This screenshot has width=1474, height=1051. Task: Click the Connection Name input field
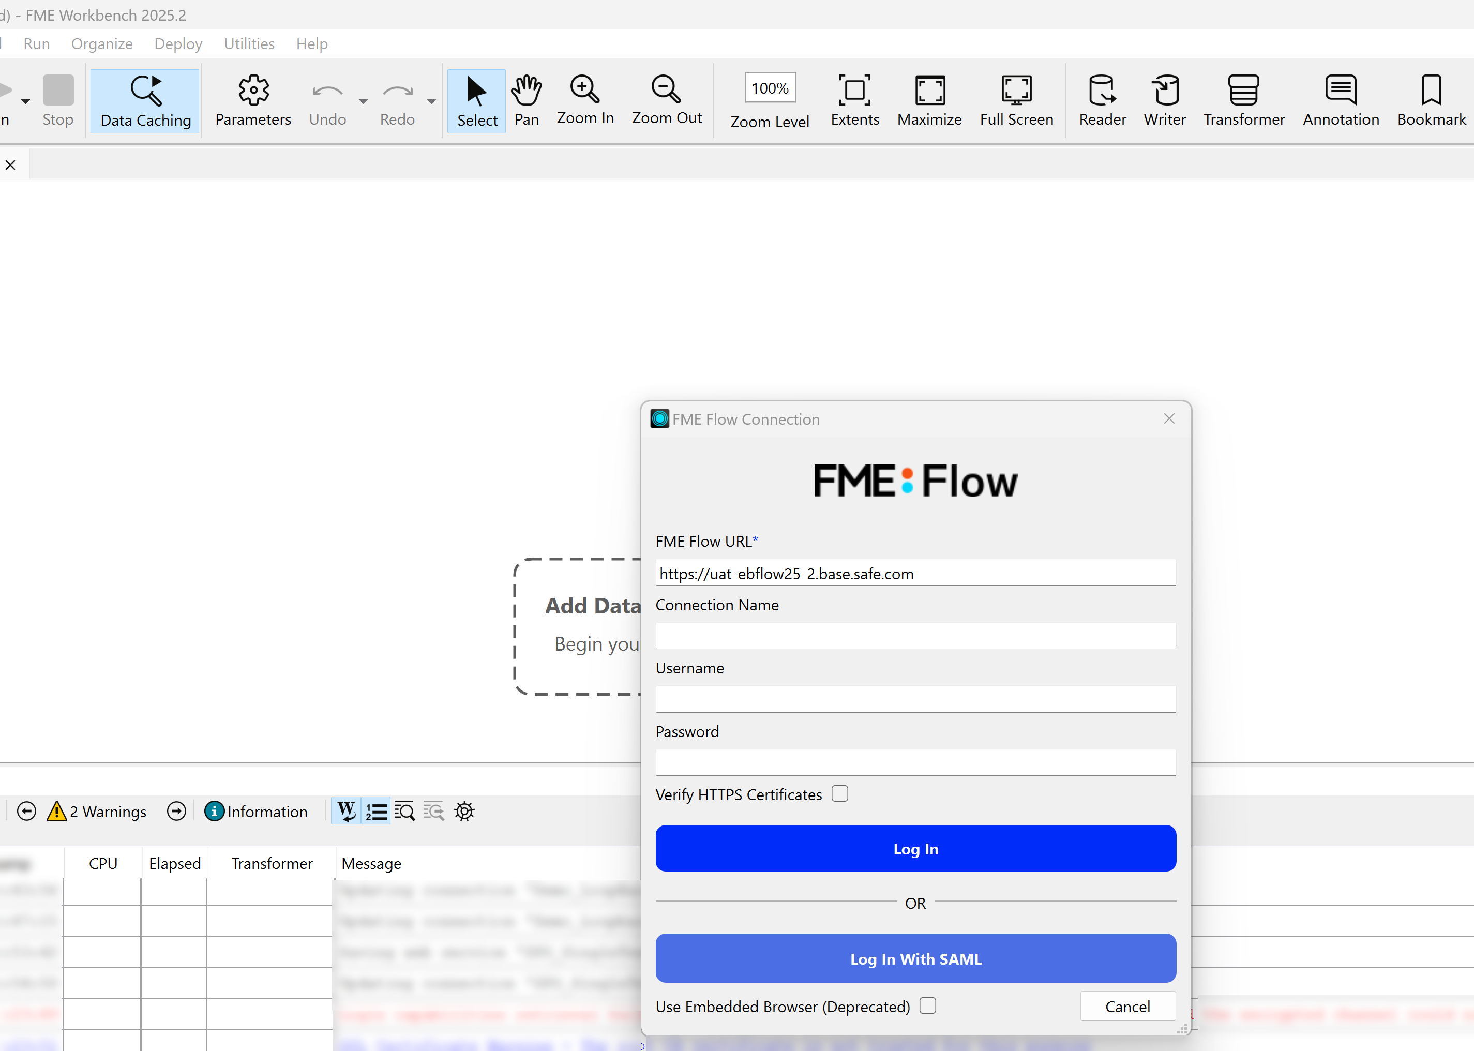pos(915,636)
